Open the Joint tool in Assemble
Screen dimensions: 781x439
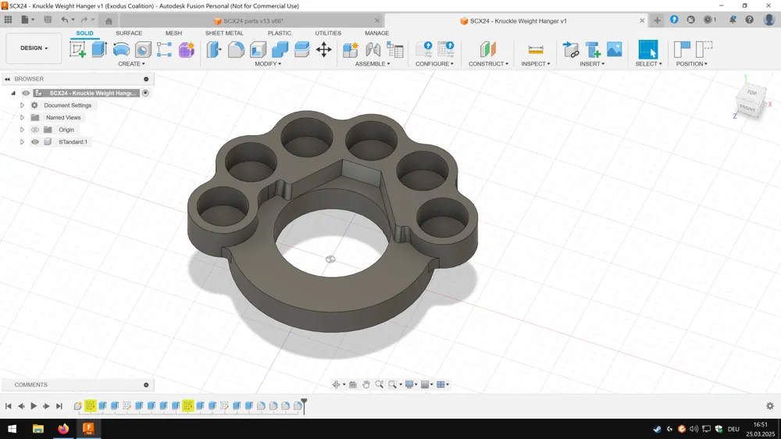pos(373,49)
